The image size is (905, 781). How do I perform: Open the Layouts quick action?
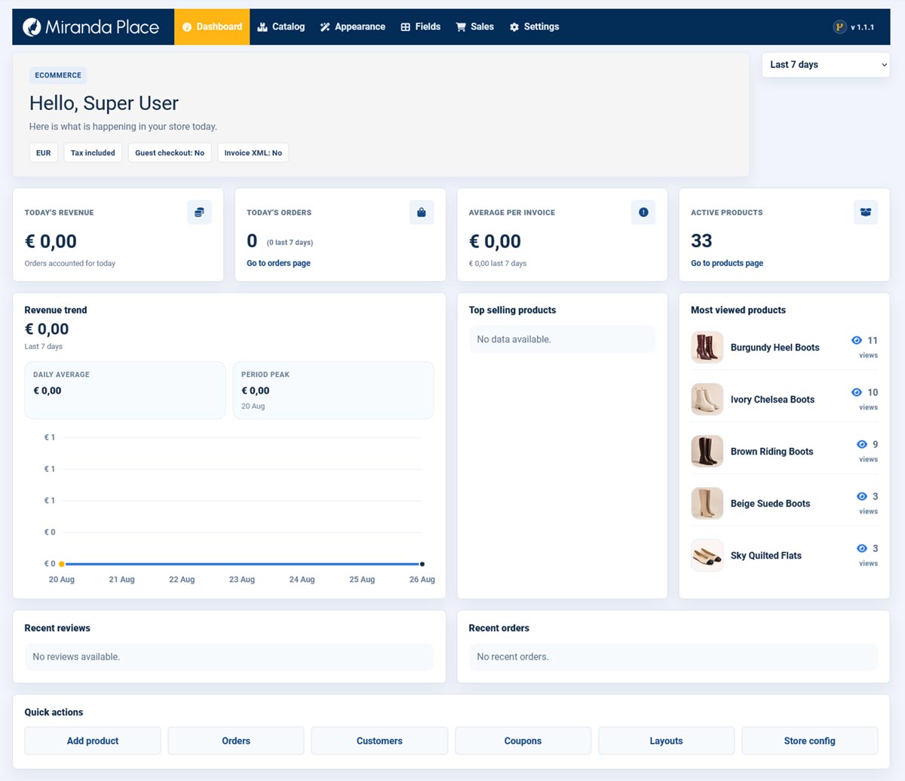[666, 741]
